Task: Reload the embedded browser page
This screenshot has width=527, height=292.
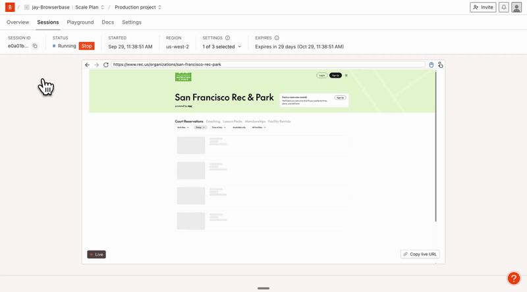Action: 105,65
